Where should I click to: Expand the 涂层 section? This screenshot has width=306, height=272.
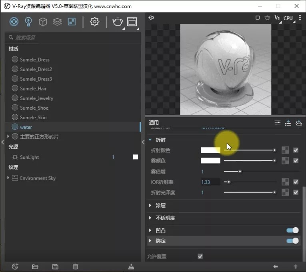pos(150,205)
